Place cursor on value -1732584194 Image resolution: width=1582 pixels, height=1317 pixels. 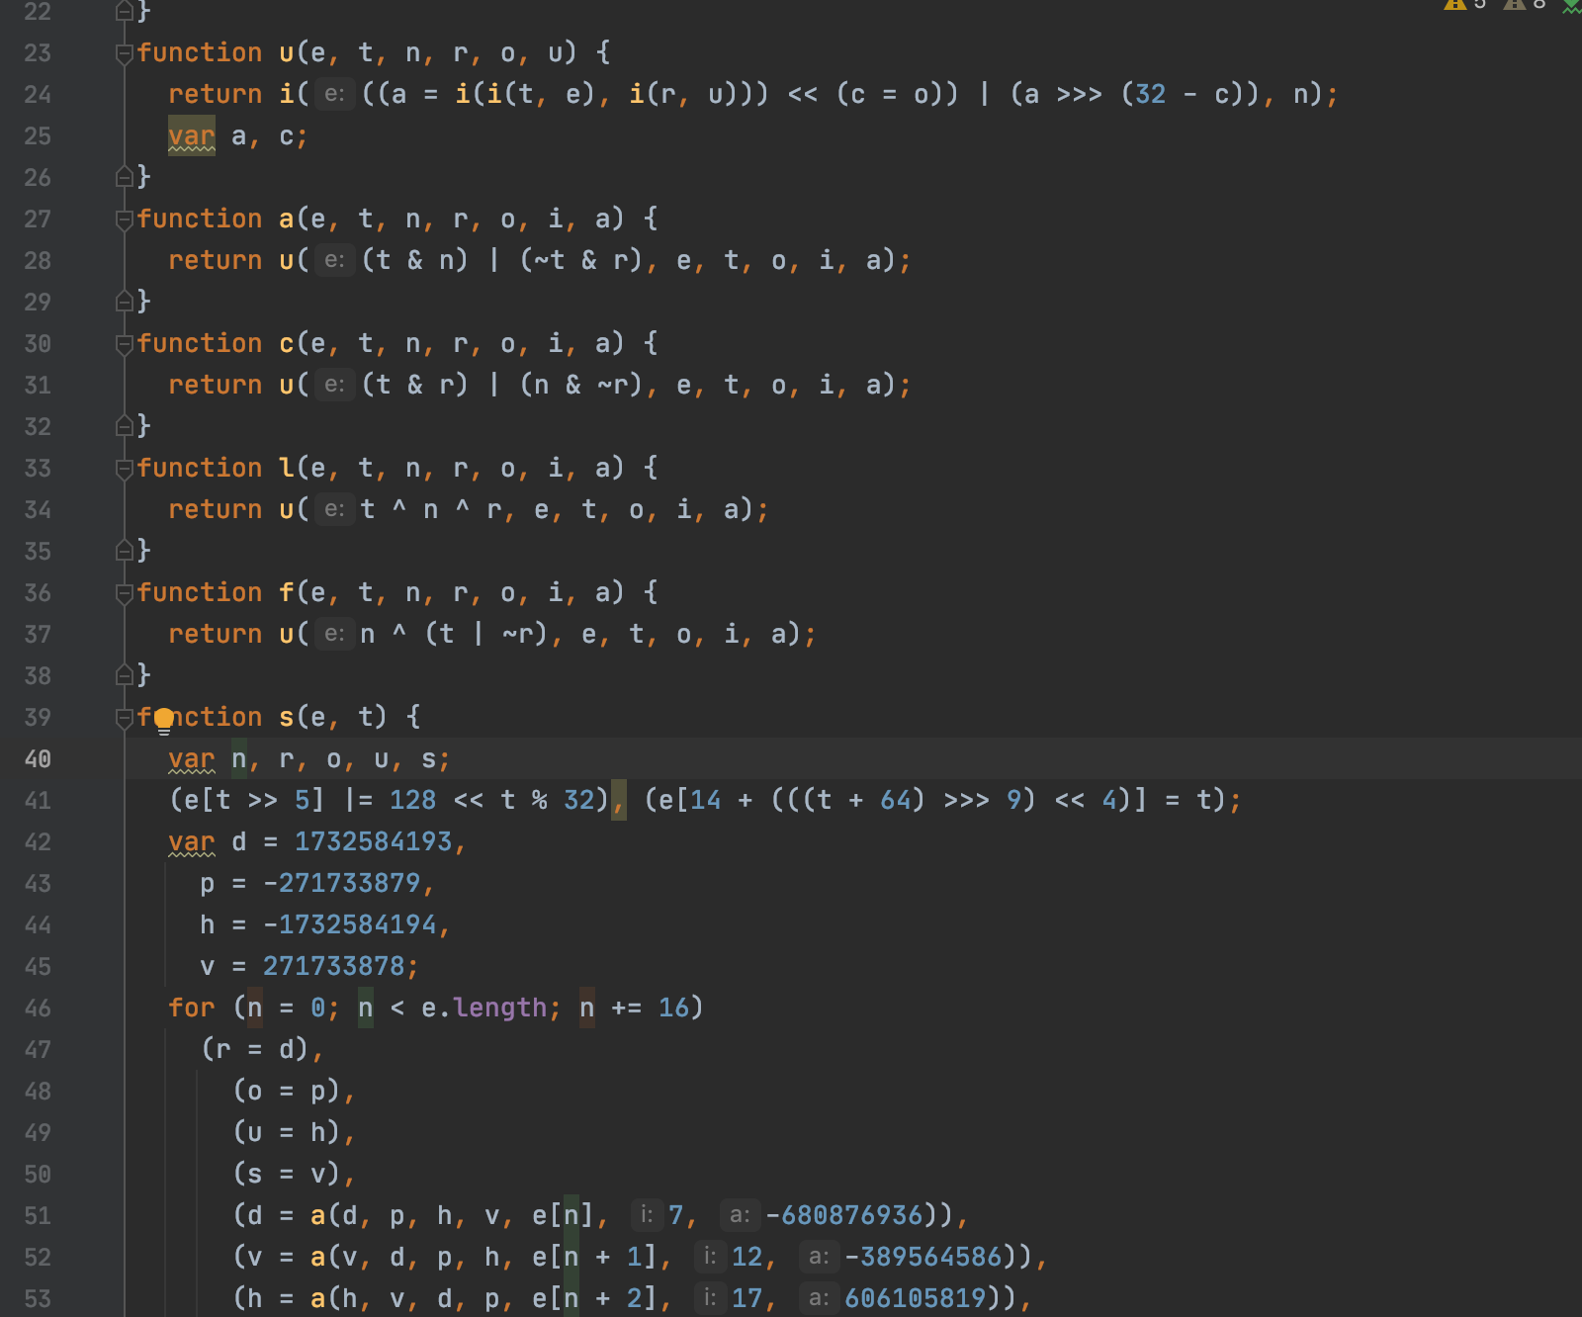tap(350, 924)
